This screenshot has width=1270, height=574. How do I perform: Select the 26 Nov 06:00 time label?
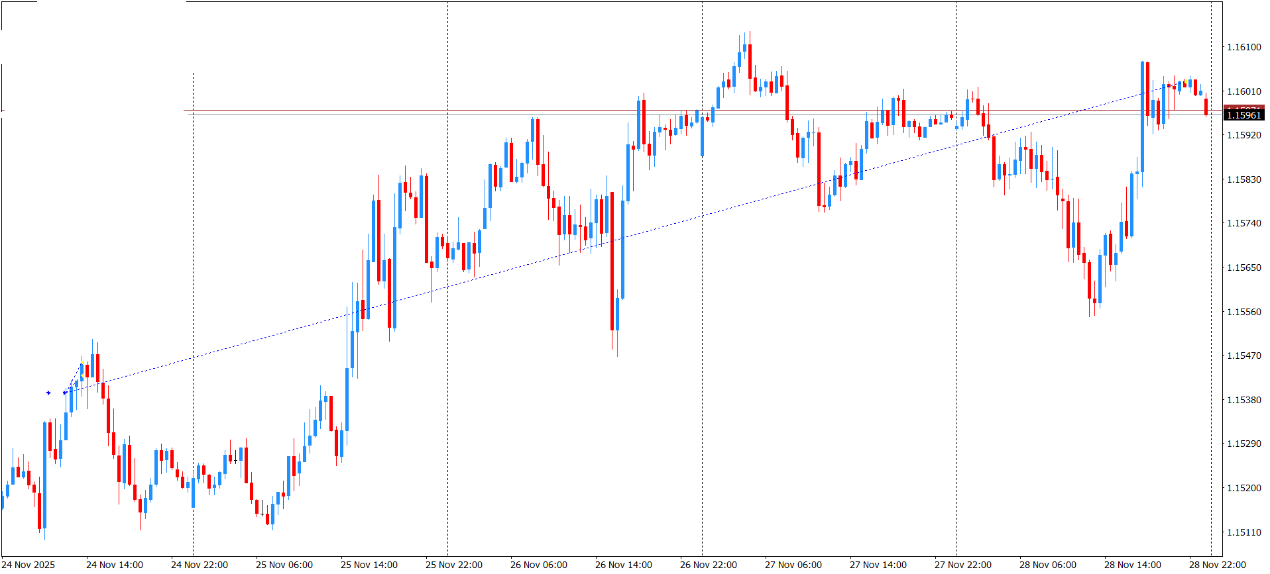pos(539,565)
